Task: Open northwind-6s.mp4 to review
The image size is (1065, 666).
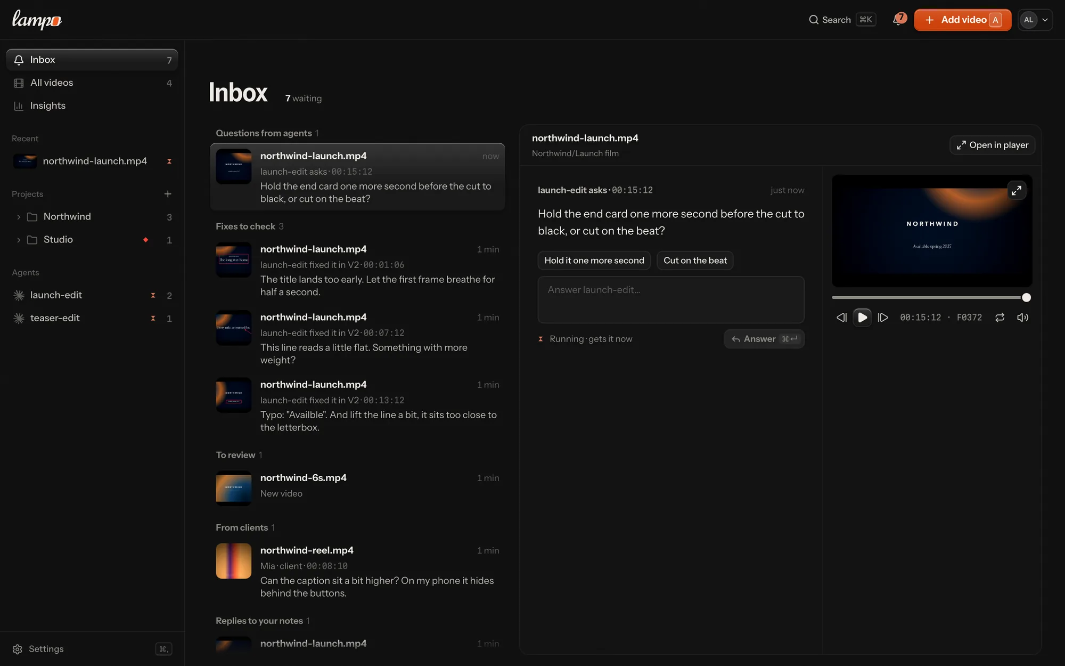Action: pyautogui.click(x=357, y=488)
